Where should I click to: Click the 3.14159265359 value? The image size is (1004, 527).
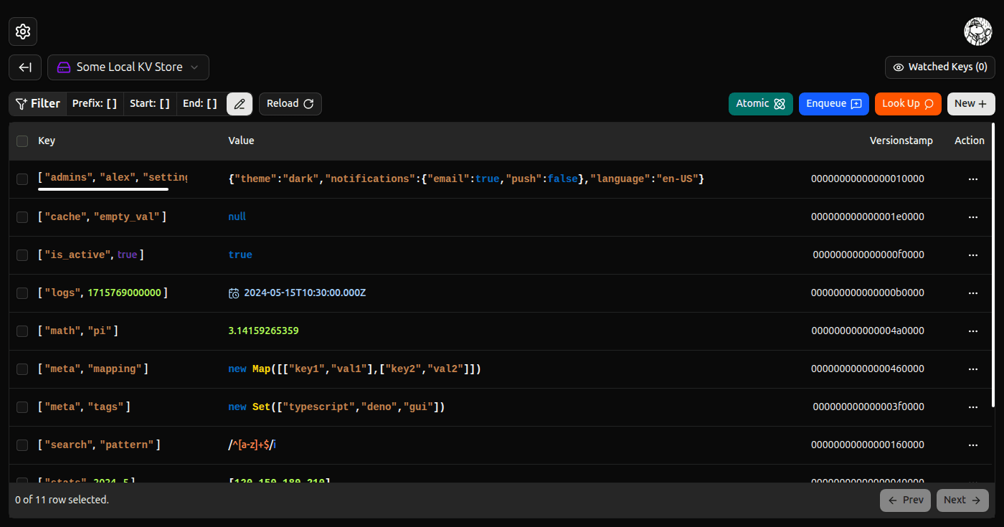263,331
